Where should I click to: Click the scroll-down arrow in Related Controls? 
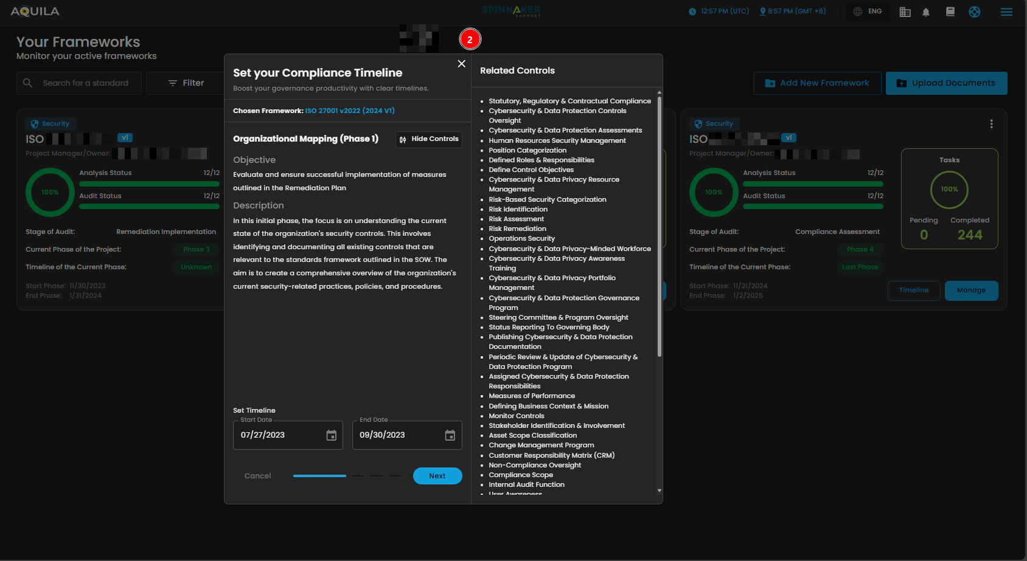coord(660,490)
